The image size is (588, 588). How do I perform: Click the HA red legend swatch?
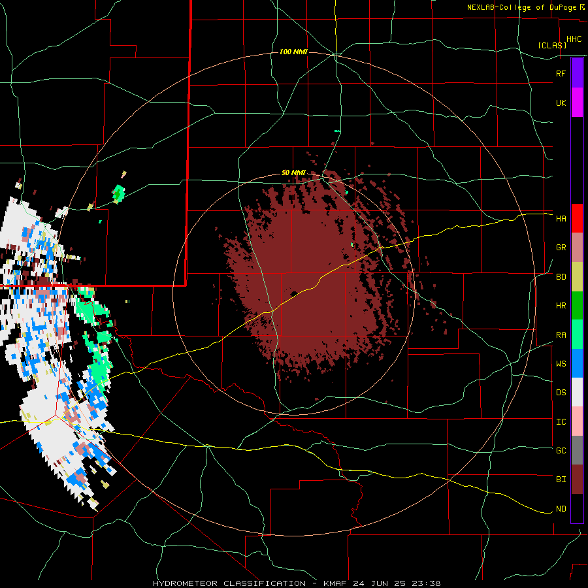(x=577, y=218)
